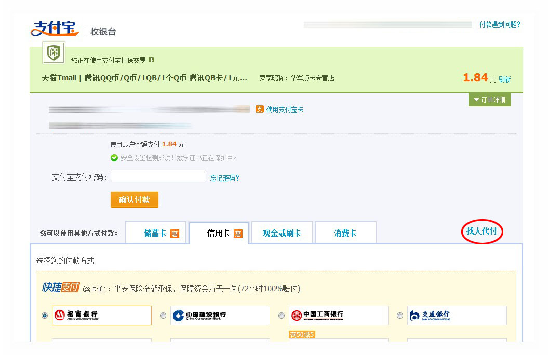Switch to the 现金或刷卡 tab
The height and width of the screenshot is (355, 548).
[282, 233]
